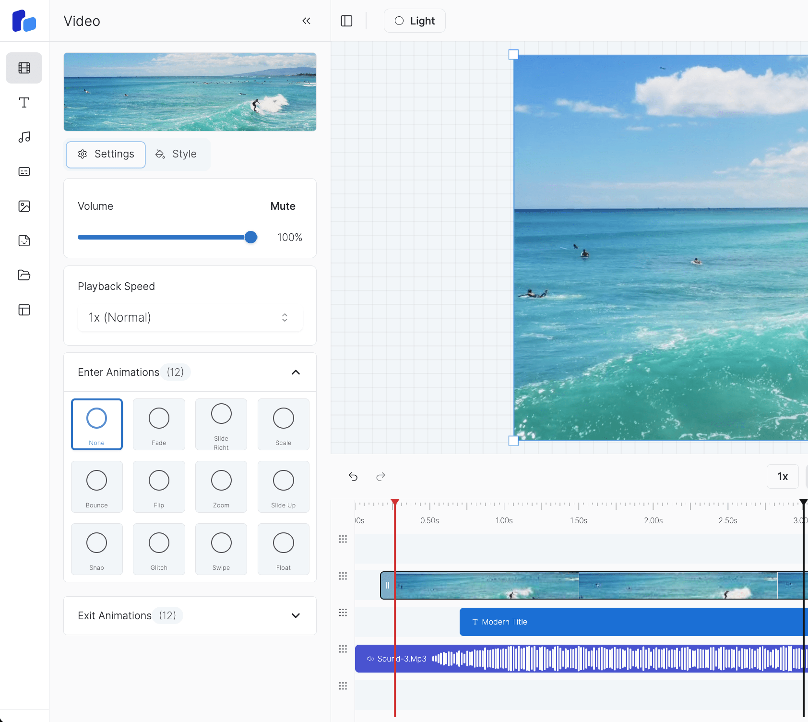Open the Image panel in sidebar

[x=24, y=206]
